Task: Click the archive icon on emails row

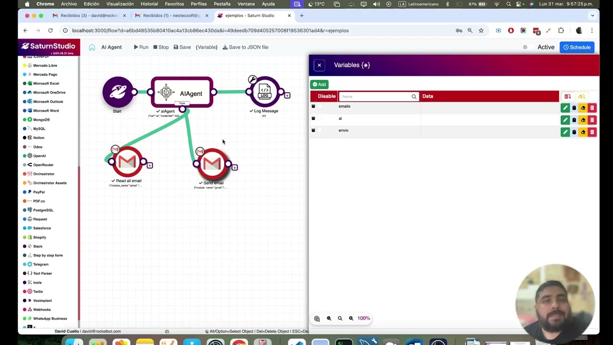Action: (314, 106)
